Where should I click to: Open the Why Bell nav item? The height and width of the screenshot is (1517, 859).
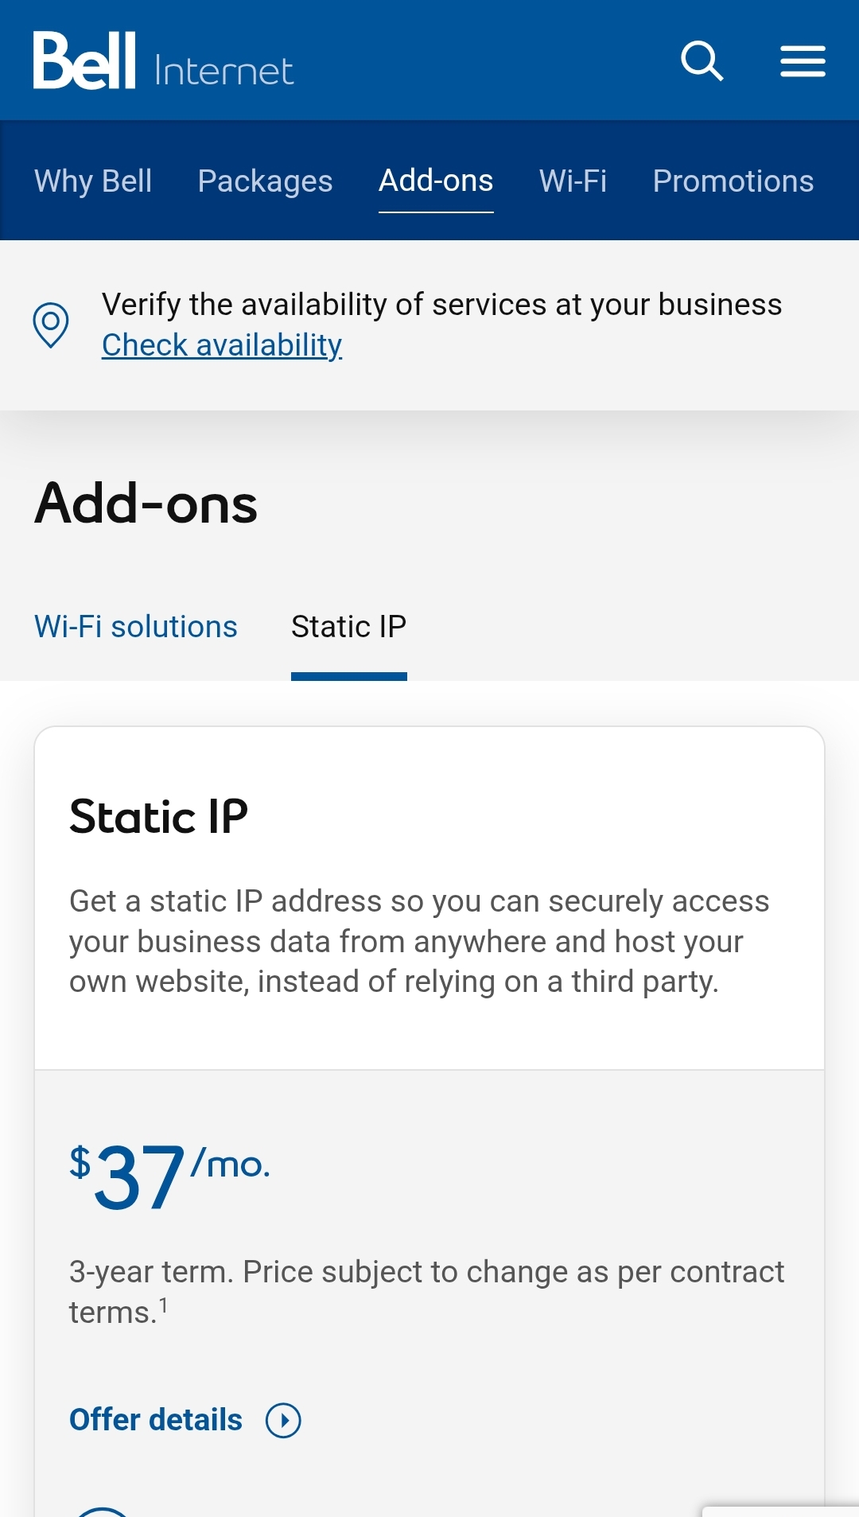click(x=93, y=181)
